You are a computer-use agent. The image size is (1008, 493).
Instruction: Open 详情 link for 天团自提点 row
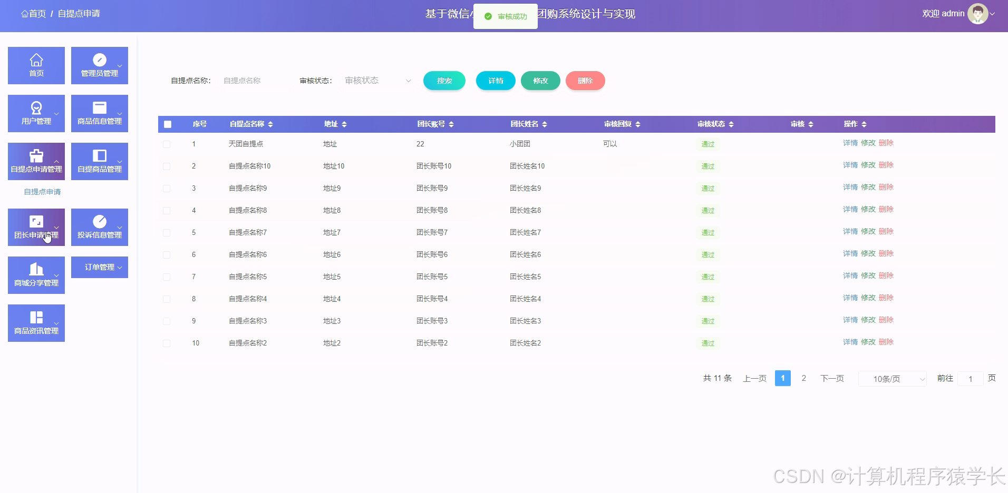[849, 143]
